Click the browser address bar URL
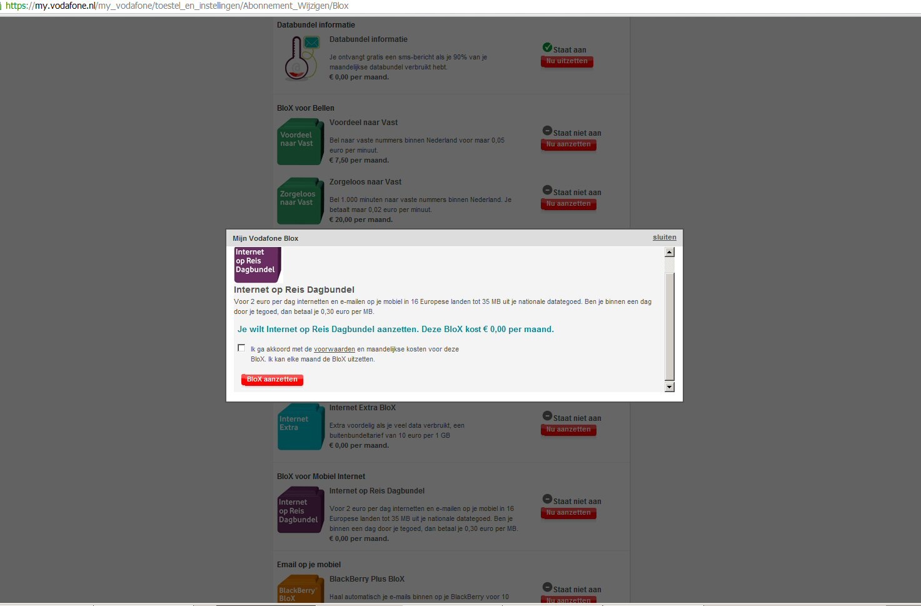The image size is (921, 606). (177, 6)
